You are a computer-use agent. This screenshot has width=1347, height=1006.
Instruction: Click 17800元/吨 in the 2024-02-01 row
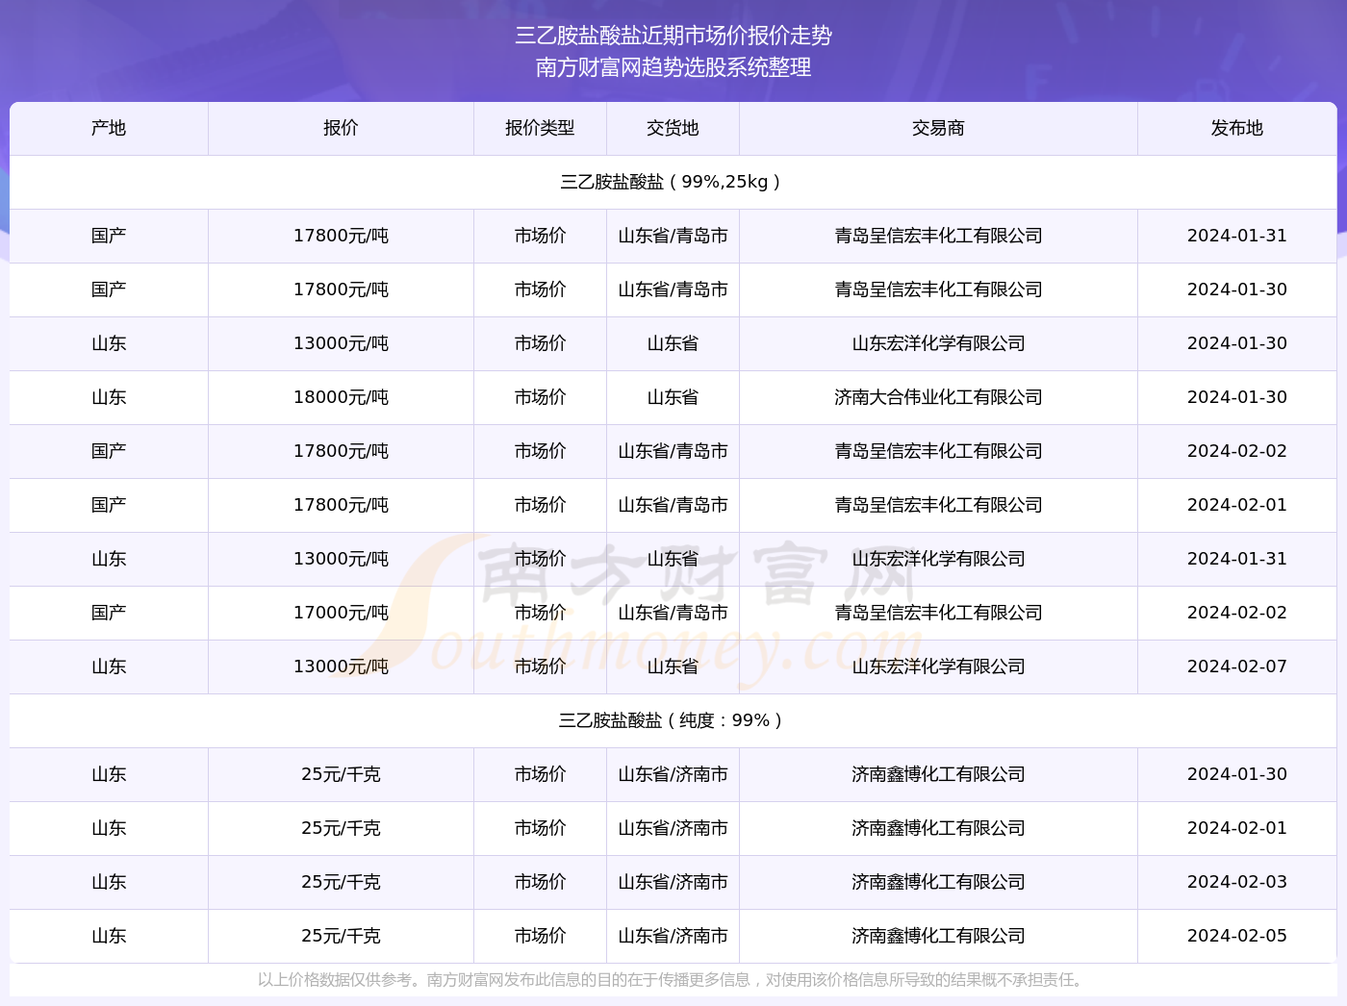coord(341,505)
